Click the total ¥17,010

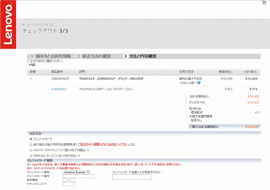point(252,127)
